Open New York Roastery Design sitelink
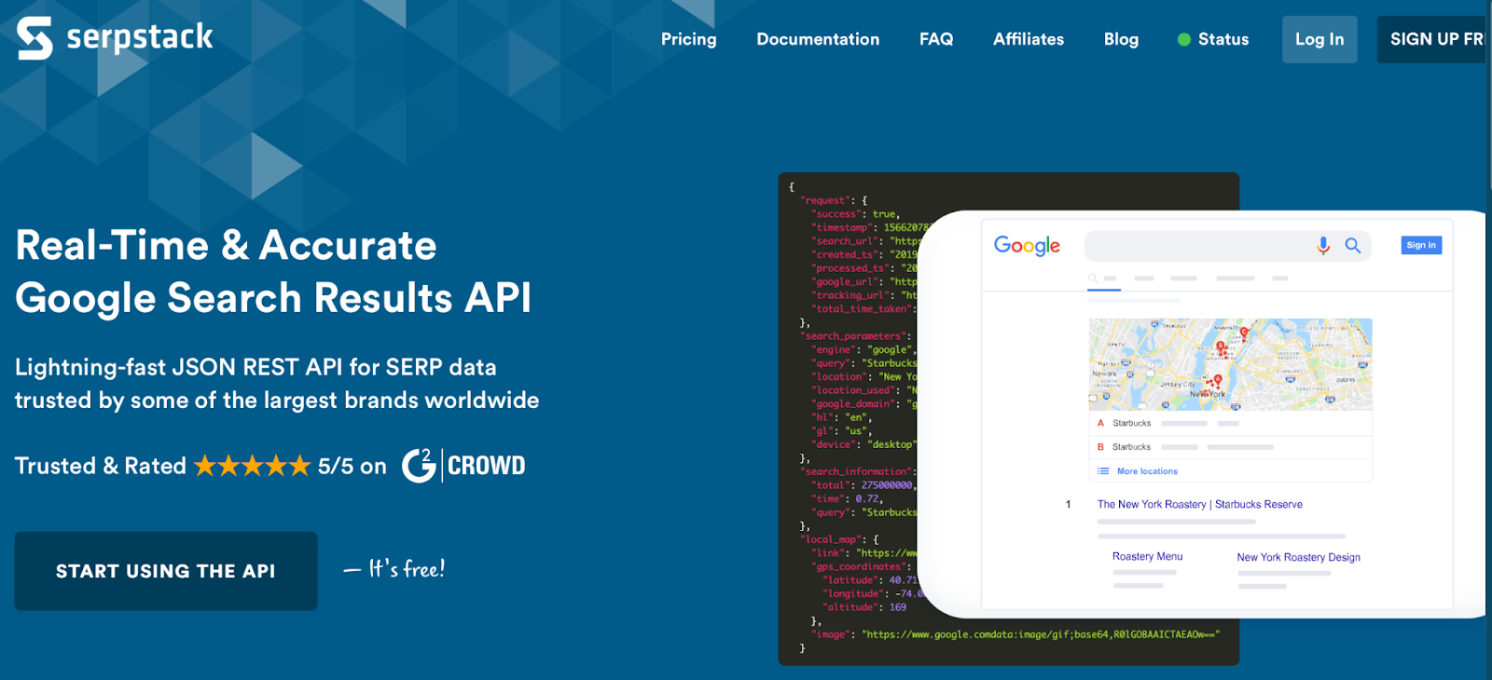Viewport: 1492px width, 680px height. [1298, 557]
